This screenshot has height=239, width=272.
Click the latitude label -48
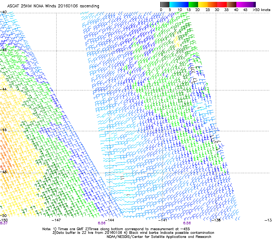pos(4,172)
